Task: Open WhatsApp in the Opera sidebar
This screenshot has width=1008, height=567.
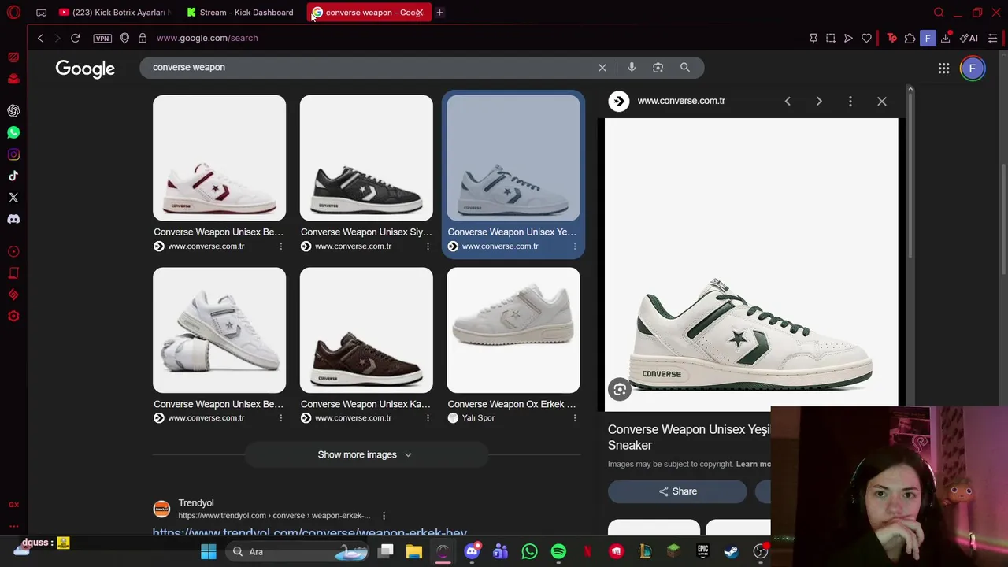Action: pos(13,132)
